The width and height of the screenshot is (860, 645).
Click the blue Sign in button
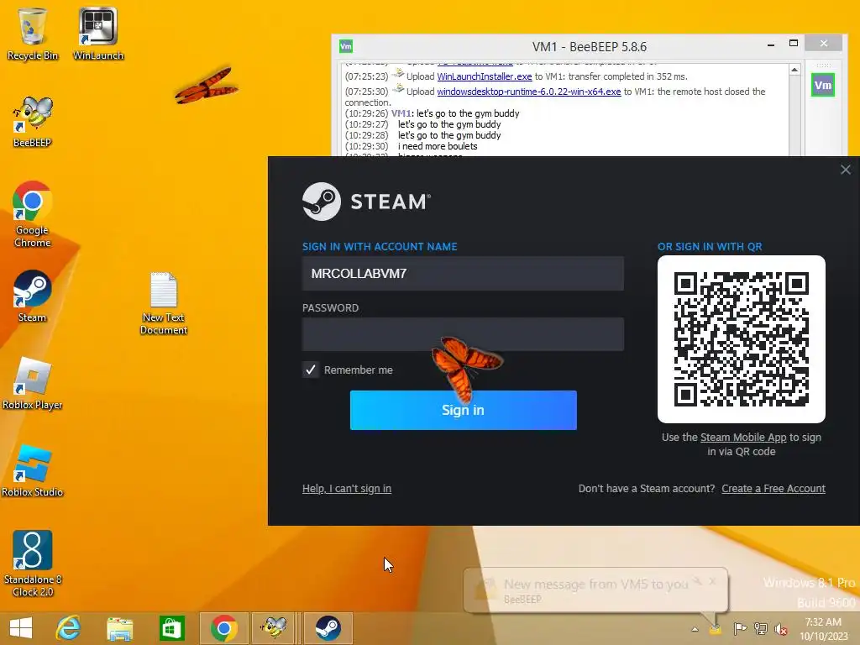point(463,410)
